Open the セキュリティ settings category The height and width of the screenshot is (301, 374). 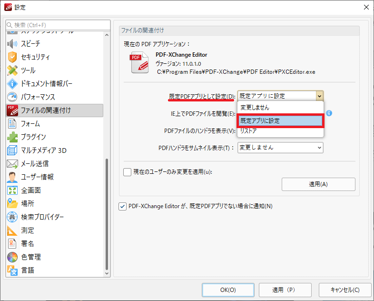tap(55, 57)
